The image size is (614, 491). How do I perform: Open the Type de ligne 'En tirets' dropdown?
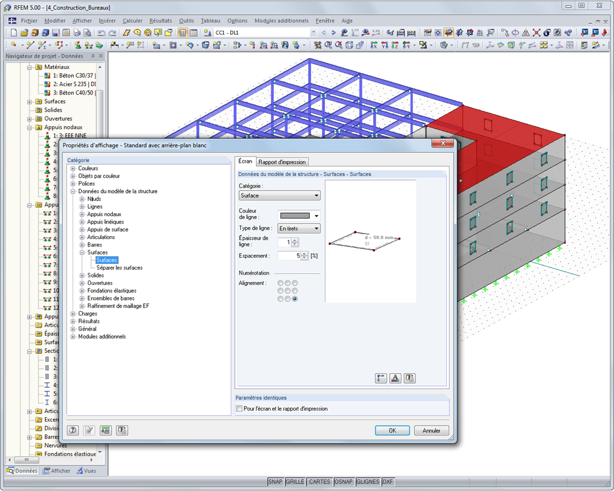(x=299, y=228)
